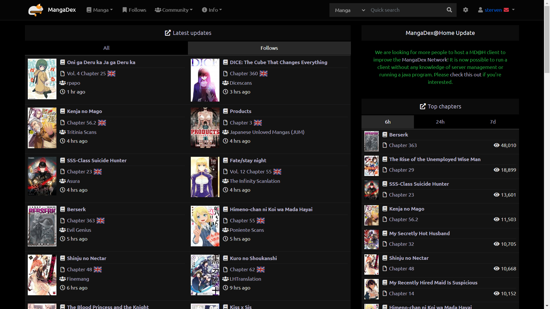Click the UK flag beside Vol. 12 Chapter 55
Viewport: 550px width, 309px height.
click(x=277, y=172)
